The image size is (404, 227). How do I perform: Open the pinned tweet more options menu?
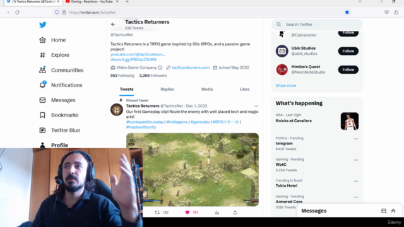click(x=256, y=106)
